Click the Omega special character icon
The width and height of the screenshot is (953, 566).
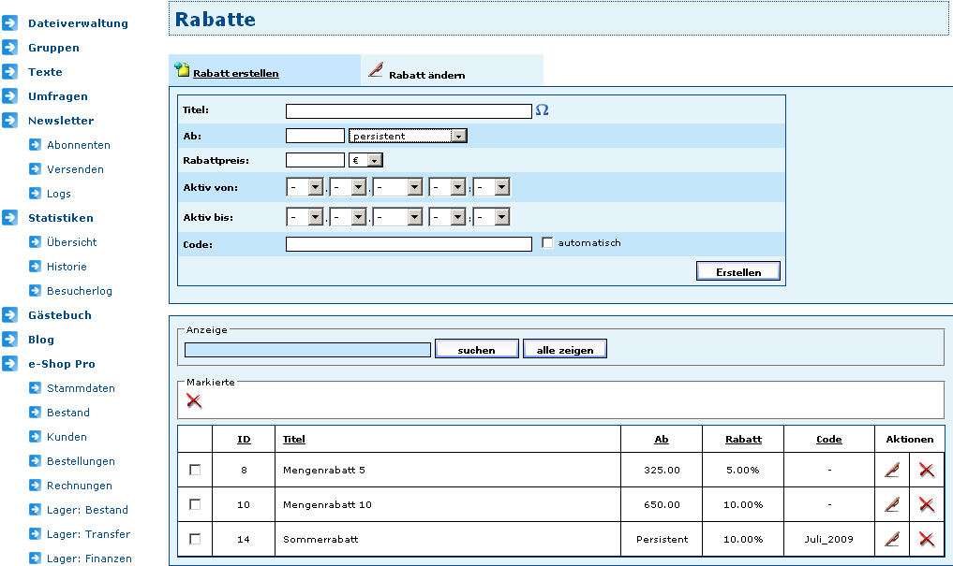pos(542,110)
